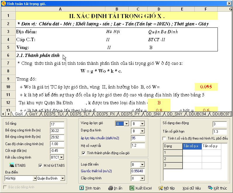Toggle Tính thành phần động của gió

84,153
